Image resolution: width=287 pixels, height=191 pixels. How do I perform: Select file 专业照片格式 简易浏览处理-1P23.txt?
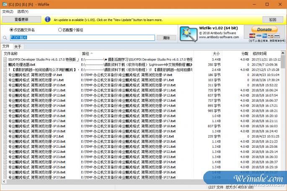click(x=37, y=157)
